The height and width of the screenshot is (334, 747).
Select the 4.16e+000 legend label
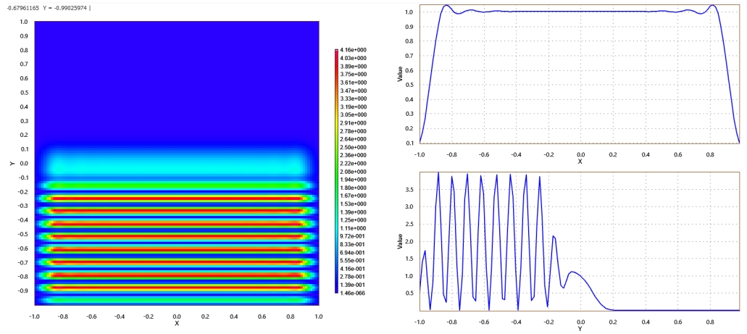click(353, 50)
